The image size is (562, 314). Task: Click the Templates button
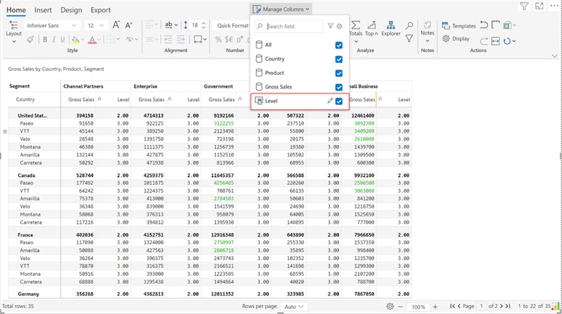click(x=459, y=26)
